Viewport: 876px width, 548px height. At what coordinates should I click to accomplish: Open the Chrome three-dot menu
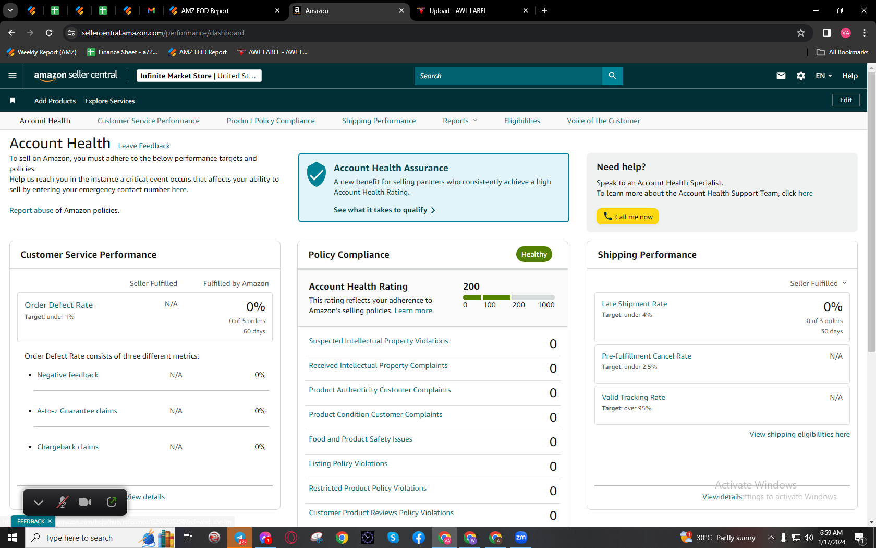pos(865,33)
